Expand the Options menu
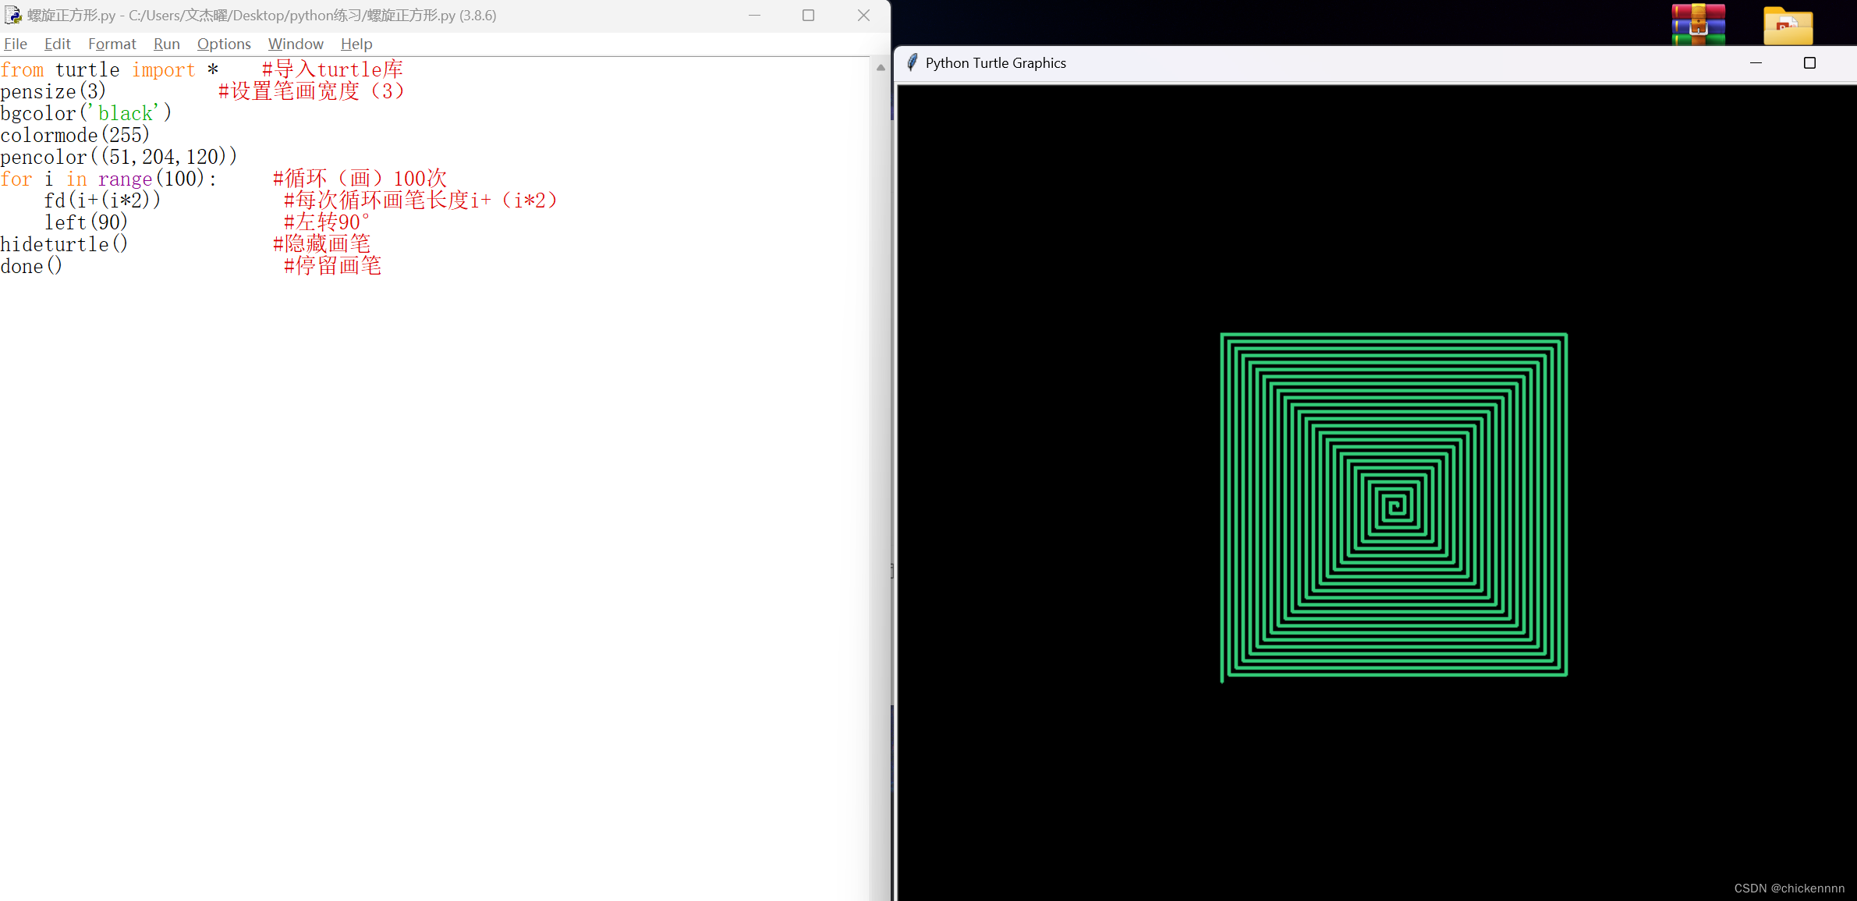Image resolution: width=1857 pixels, height=901 pixels. [224, 44]
